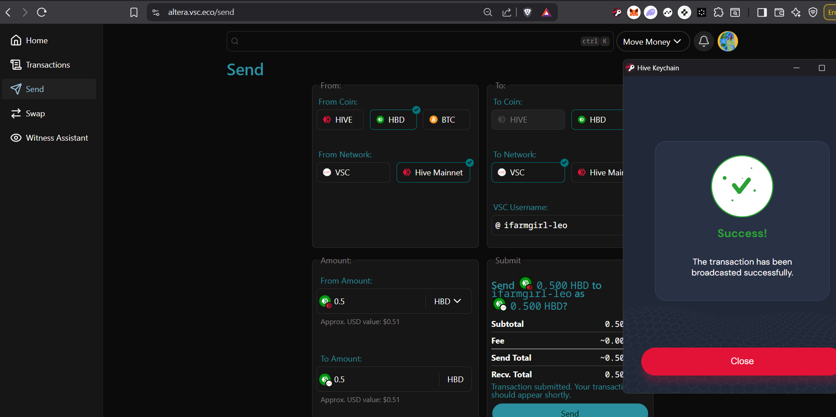The height and width of the screenshot is (417, 836).
Task: Click the Success checkmark image
Action: click(x=742, y=186)
